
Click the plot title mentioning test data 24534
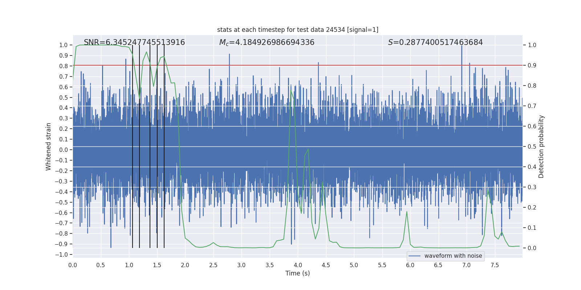[x=298, y=30]
